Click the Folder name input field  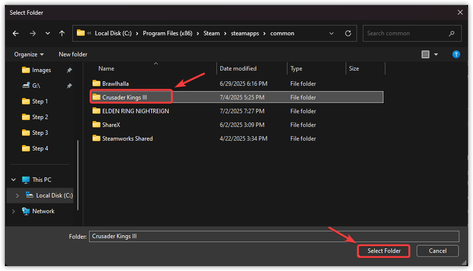coord(274,236)
